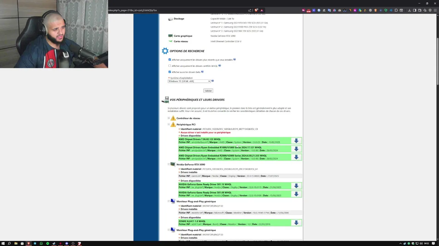Open Windows taskbar search
The width and height of the screenshot is (439, 246).
9,244
